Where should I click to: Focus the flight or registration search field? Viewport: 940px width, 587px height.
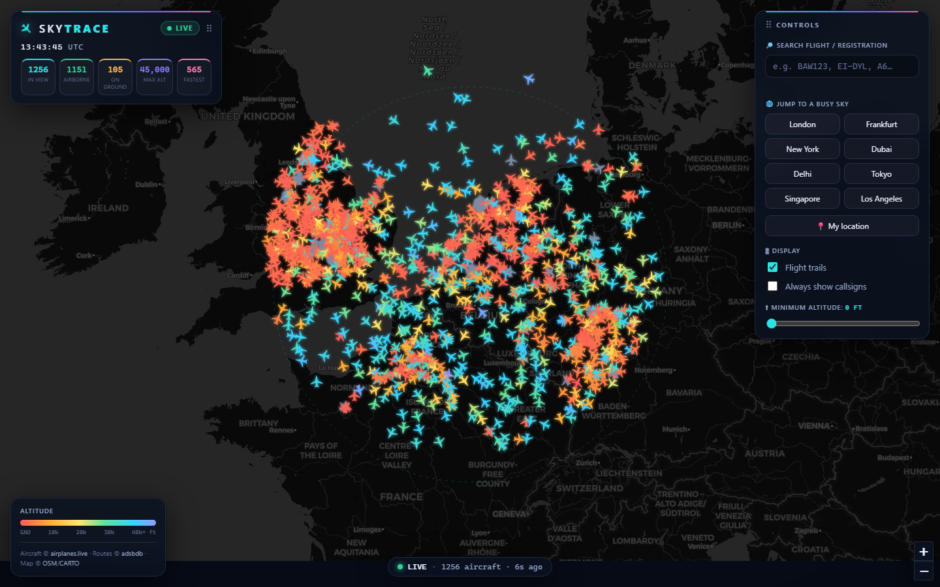point(842,67)
